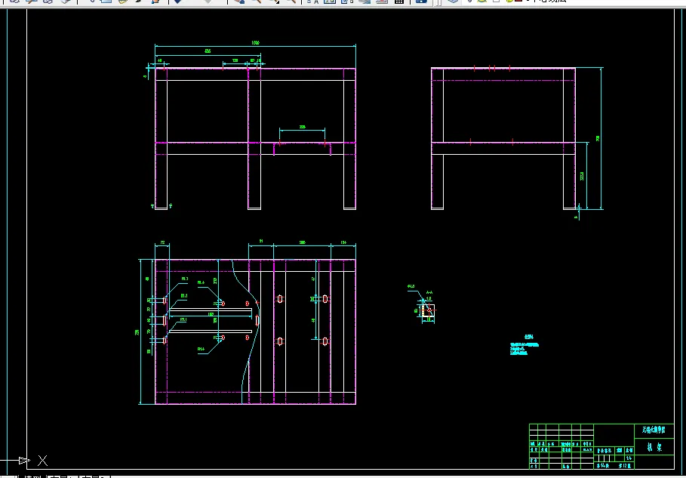Click the R4.4 leader label below the red holes
This screenshot has width=686, height=478.
pos(201,349)
